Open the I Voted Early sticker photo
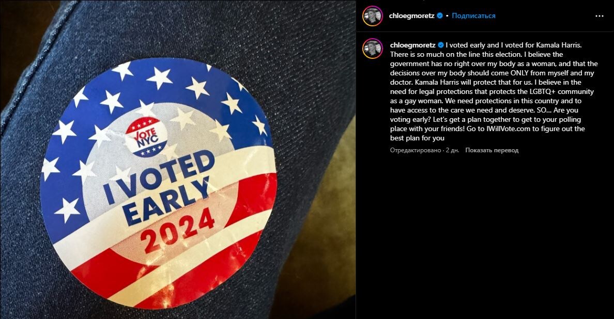The image size is (614, 319). [178, 159]
